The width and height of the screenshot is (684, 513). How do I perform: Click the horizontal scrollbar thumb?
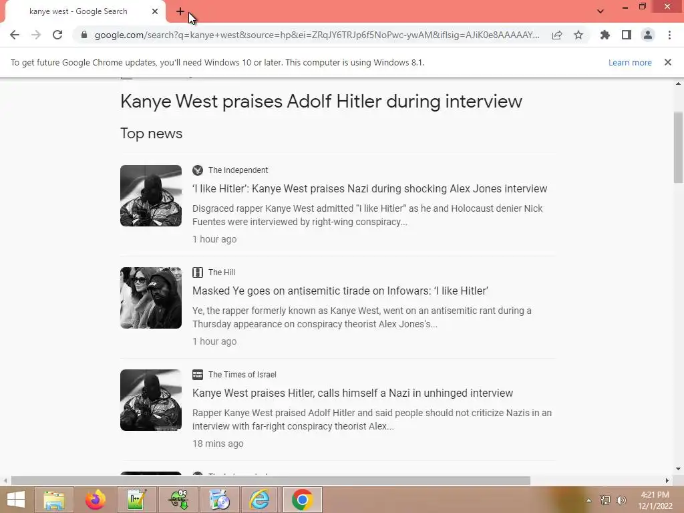271,480
